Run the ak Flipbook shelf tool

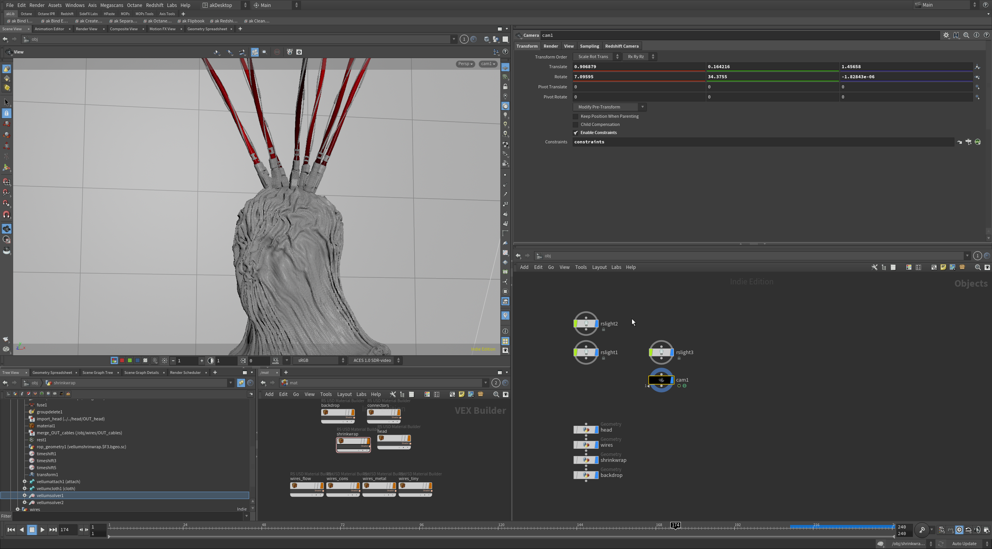191,21
